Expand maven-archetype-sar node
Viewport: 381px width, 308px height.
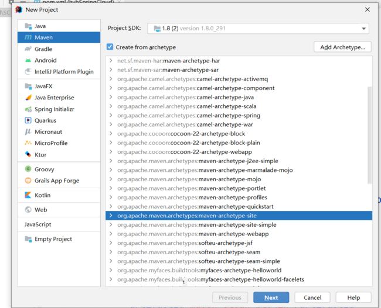pyautogui.click(x=111, y=70)
